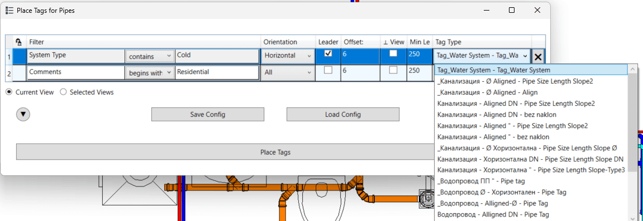Image resolution: width=643 pixels, height=221 pixels.
Task: Click the row 1 header number
Action: pos(9,56)
